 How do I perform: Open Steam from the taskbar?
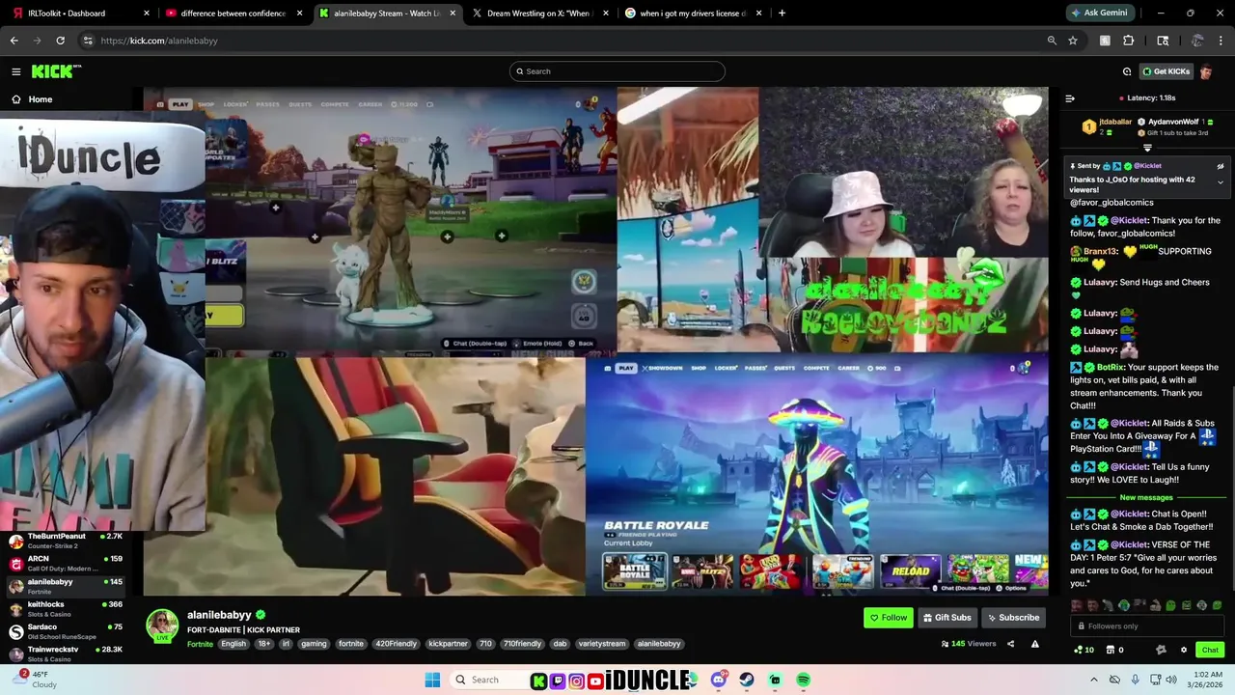747,680
